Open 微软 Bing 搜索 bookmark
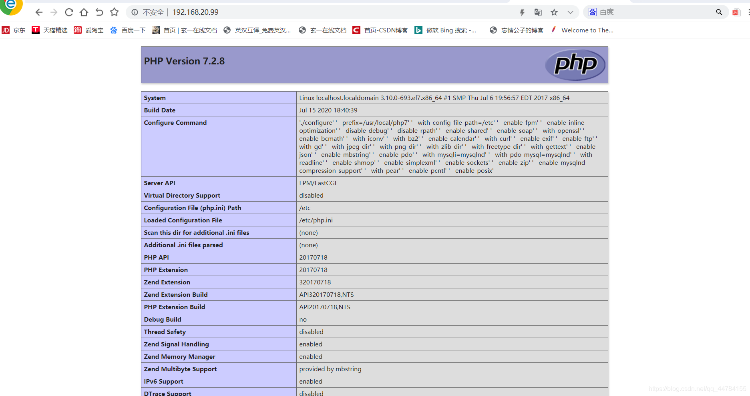750x396 pixels. tap(445, 30)
